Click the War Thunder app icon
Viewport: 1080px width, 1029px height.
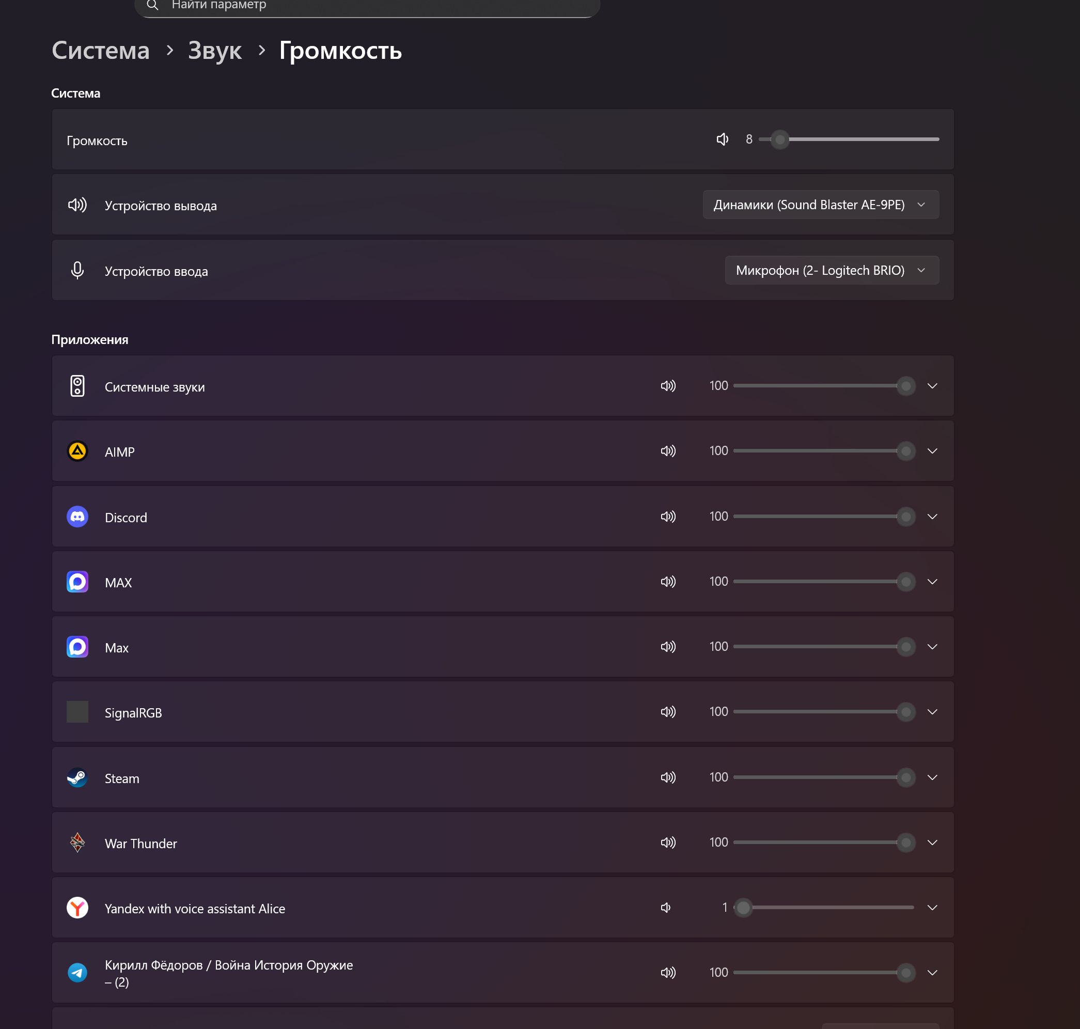[x=77, y=843]
